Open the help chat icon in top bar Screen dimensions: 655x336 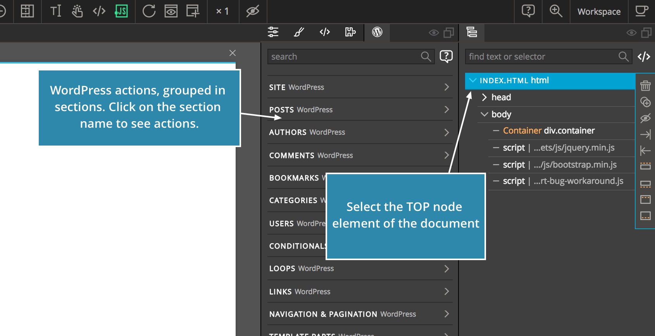click(528, 11)
